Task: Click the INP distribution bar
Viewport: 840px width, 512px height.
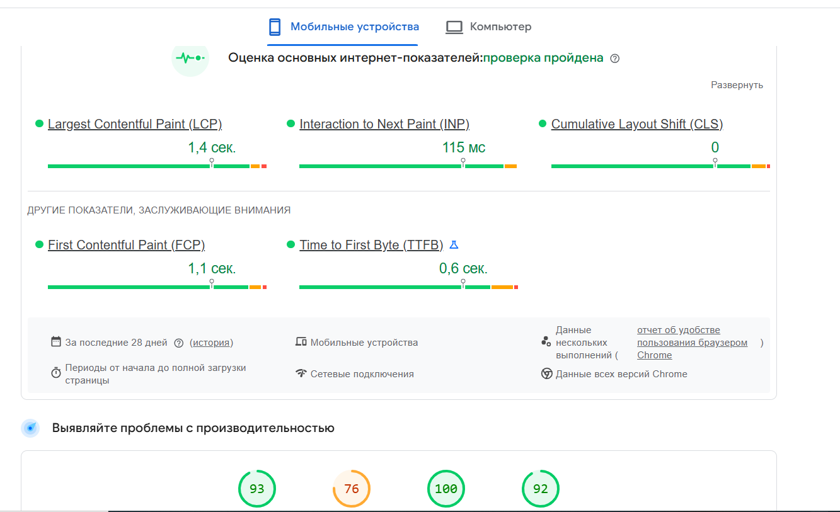Action: [x=408, y=166]
